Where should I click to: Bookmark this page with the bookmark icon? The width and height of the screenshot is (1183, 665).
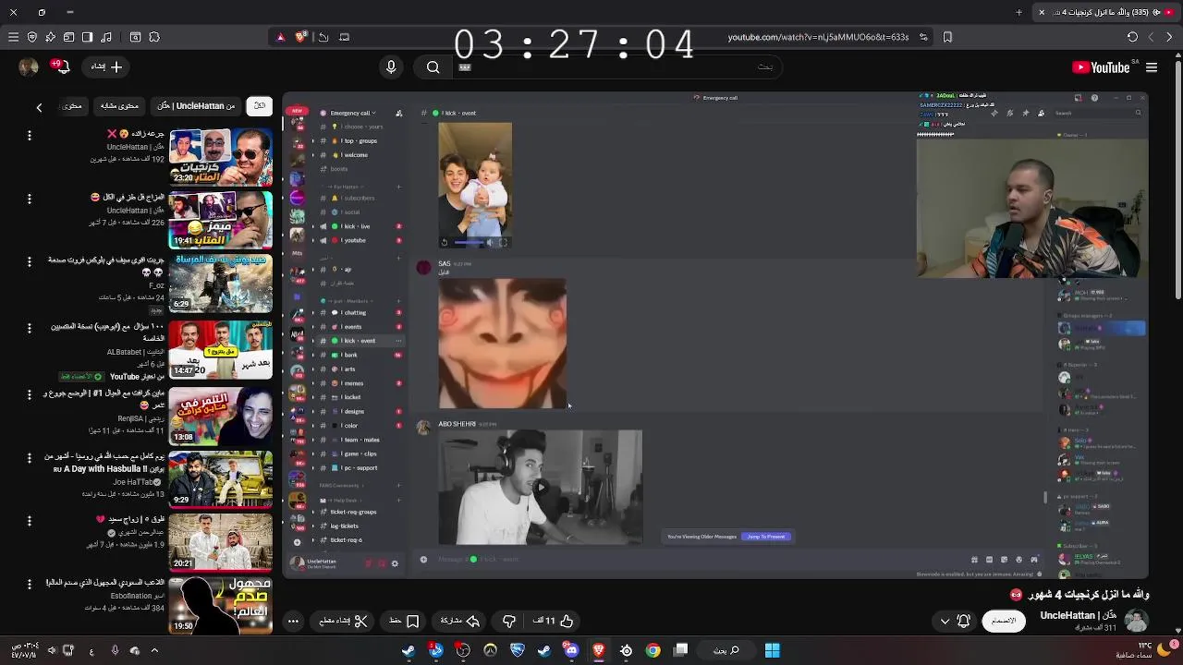947,37
